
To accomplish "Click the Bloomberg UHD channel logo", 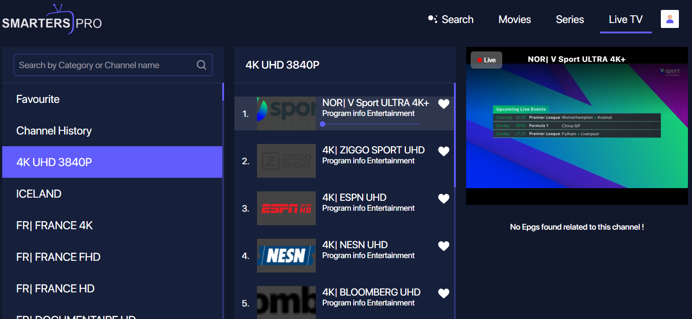I will [286, 303].
